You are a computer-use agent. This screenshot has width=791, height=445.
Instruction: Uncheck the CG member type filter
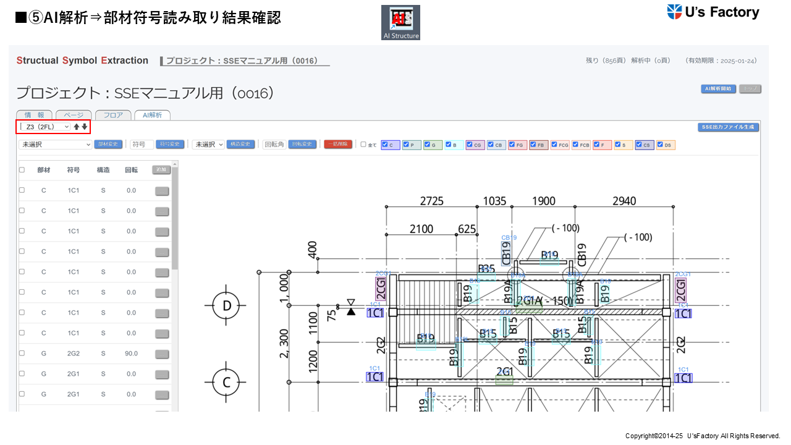[x=470, y=145]
